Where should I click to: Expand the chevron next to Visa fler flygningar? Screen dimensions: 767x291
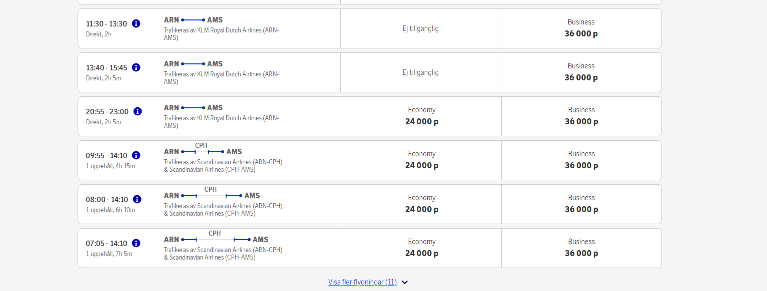pos(405,283)
